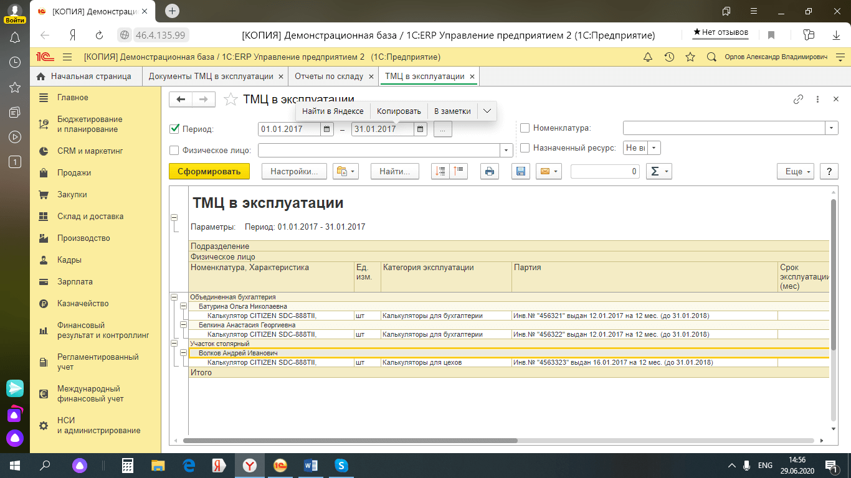Go back with left arrow button

pyautogui.click(x=181, y=99)
